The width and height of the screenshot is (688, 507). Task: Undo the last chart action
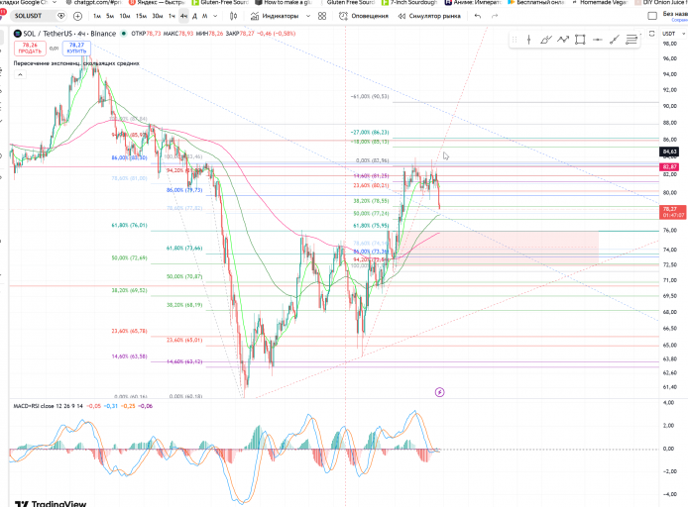[478, 16]
